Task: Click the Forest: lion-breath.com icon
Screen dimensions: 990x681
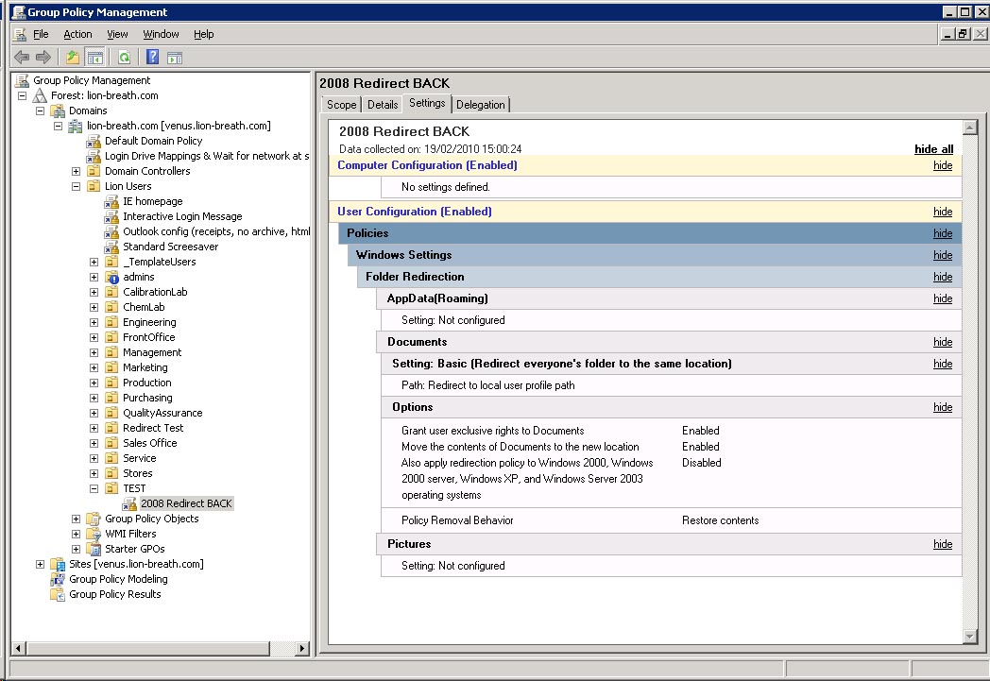Action: click(40, 95)
